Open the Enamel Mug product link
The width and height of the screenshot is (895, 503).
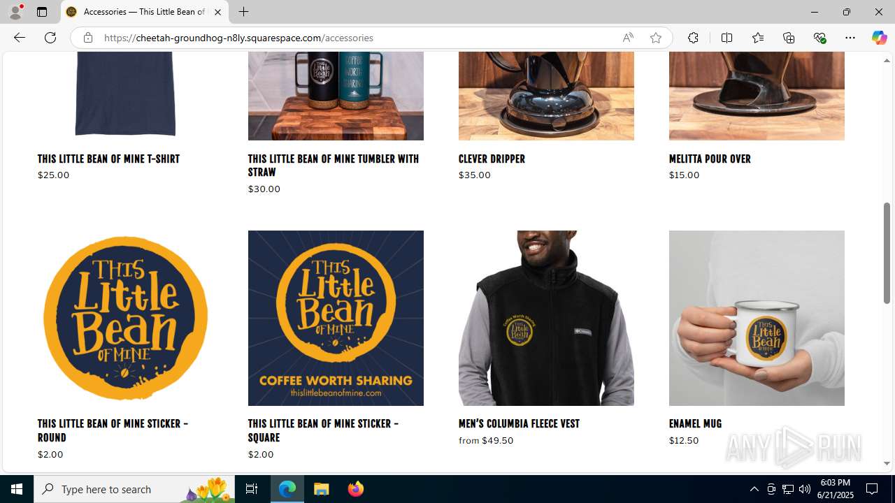pyautogui.click(x=695, y=424)
